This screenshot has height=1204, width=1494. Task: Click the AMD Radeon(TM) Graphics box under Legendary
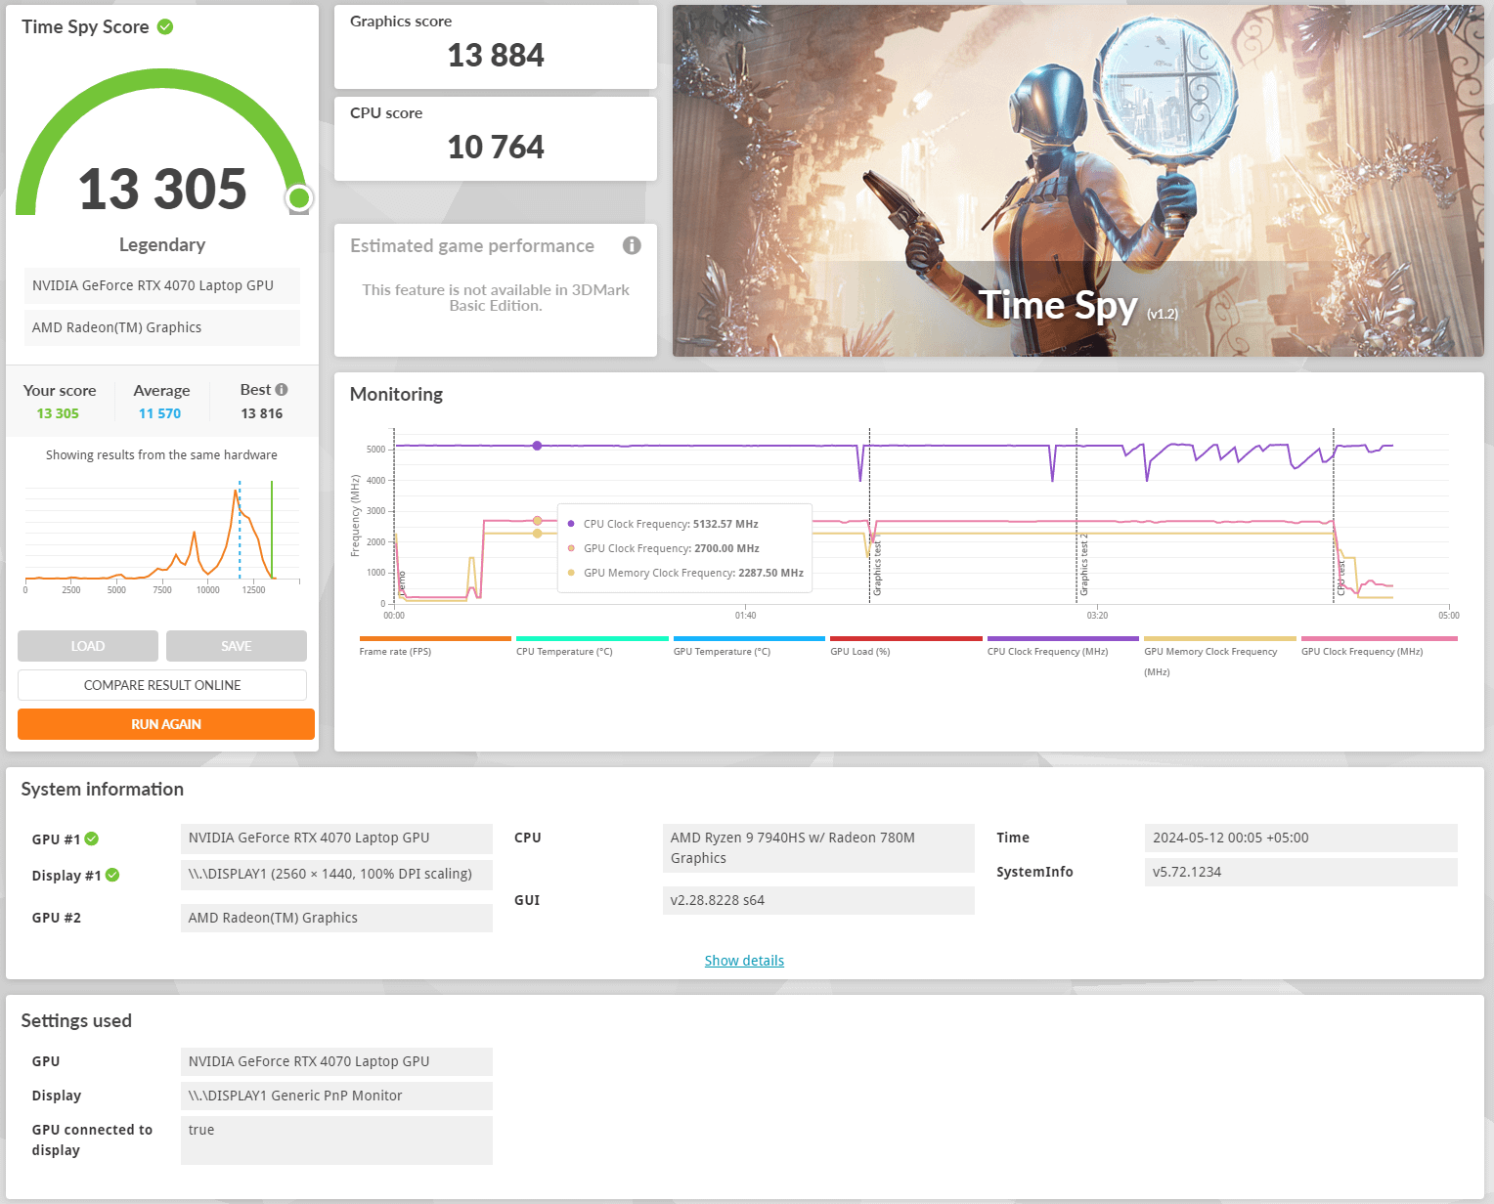point(162,327)
